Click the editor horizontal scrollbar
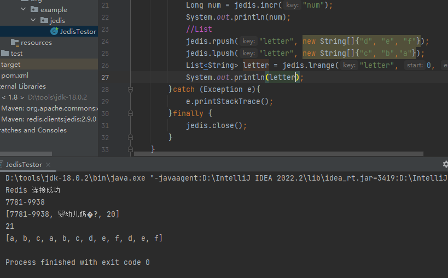Image resolution: width=448 pixels, height=278 pixels. click(274, 154)
